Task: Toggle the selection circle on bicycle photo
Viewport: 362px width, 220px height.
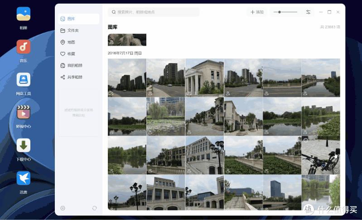Action: (x=306, y=140)
